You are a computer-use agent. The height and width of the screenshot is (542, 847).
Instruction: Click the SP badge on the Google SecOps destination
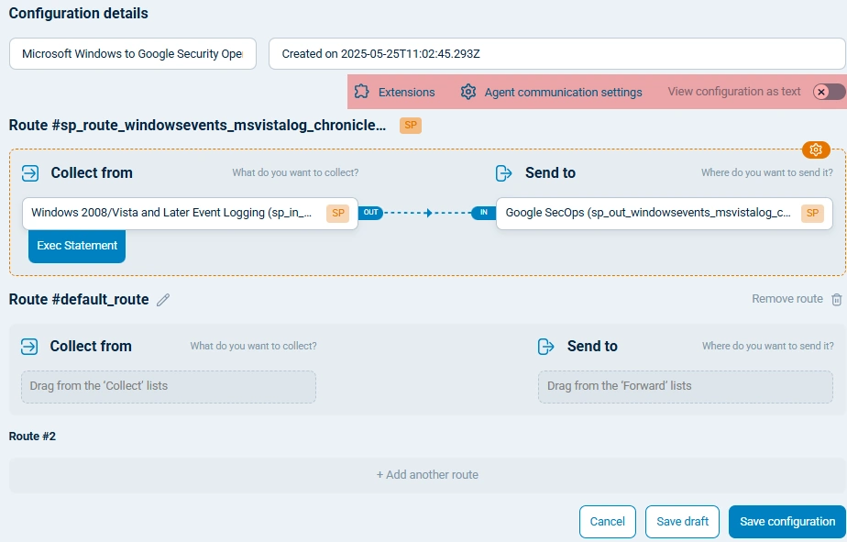pyautogui.click(x=812, y=213)
